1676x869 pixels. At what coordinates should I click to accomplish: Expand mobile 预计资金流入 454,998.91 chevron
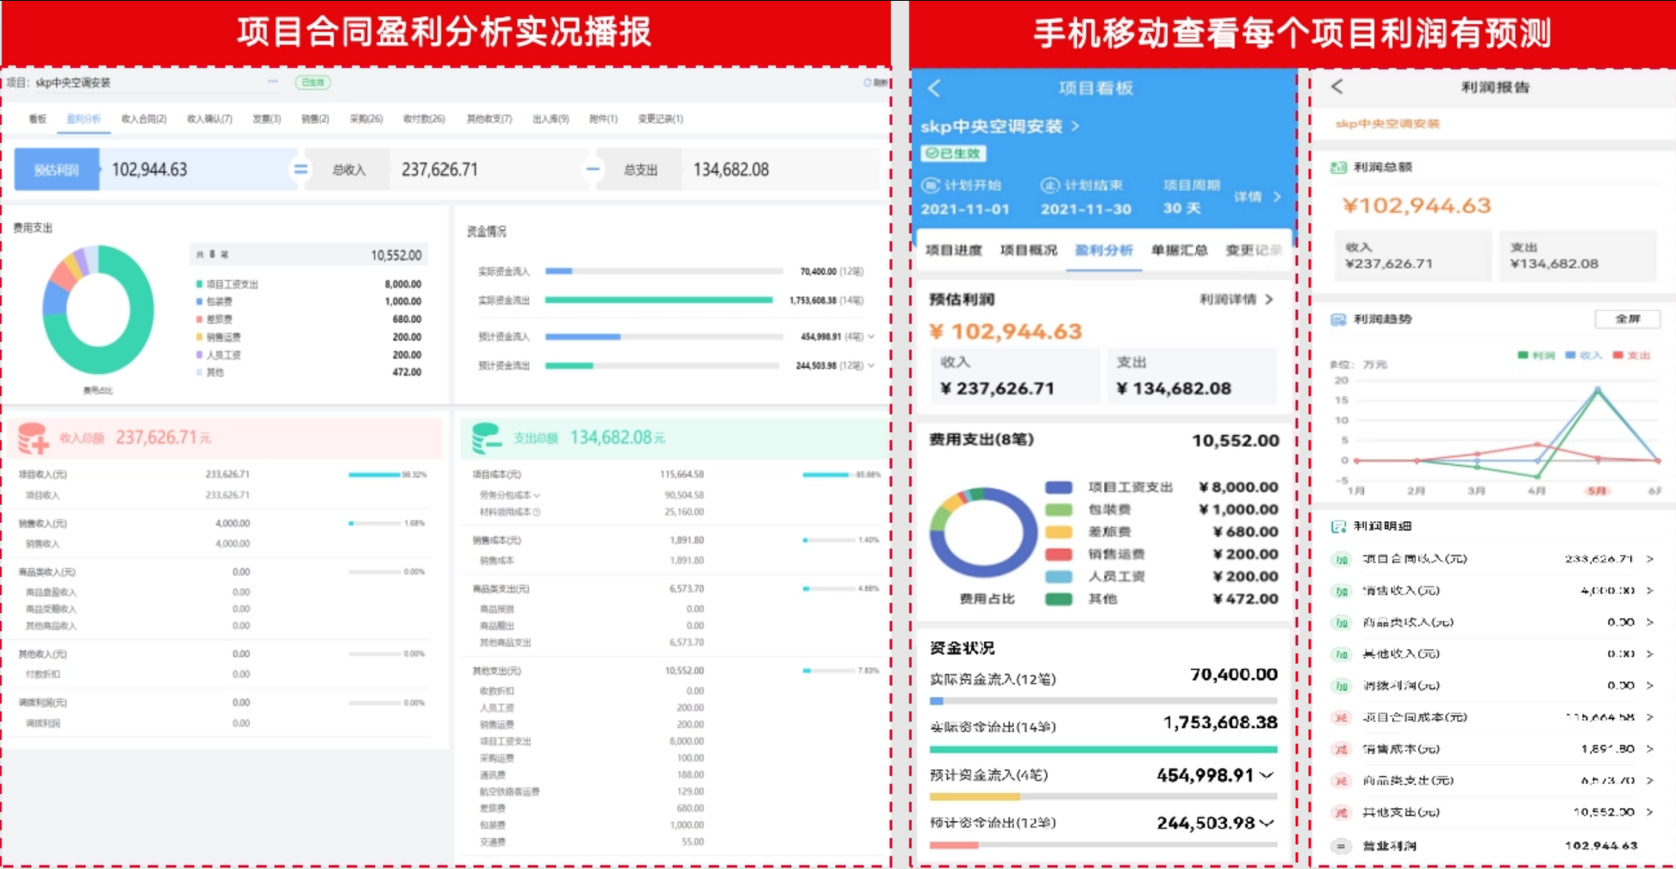(1267, 775)
